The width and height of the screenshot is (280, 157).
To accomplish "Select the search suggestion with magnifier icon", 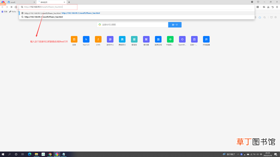I will 137,17.
